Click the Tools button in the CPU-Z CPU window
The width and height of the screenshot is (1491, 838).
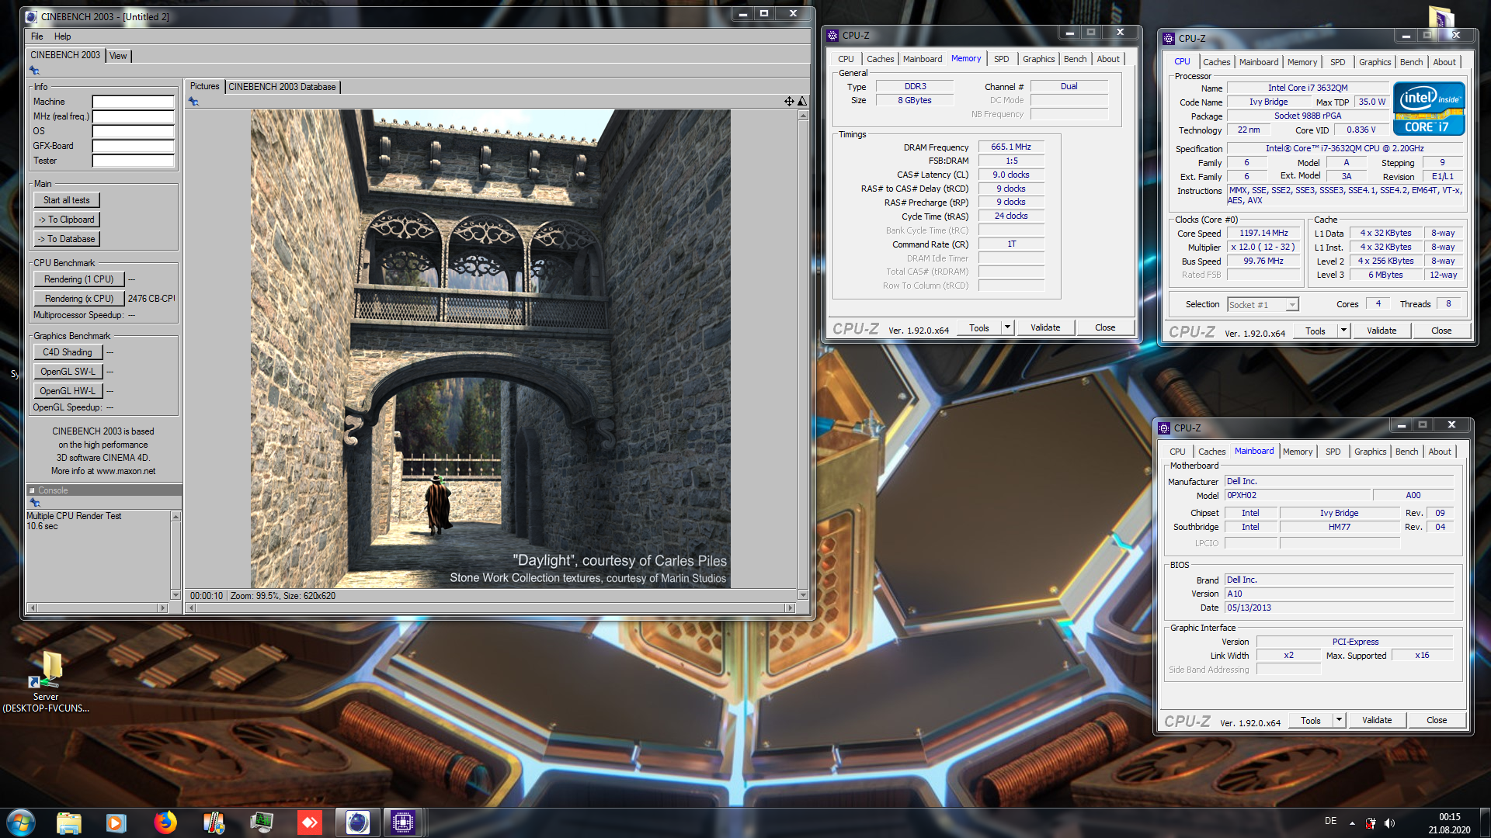point(1315,331)
